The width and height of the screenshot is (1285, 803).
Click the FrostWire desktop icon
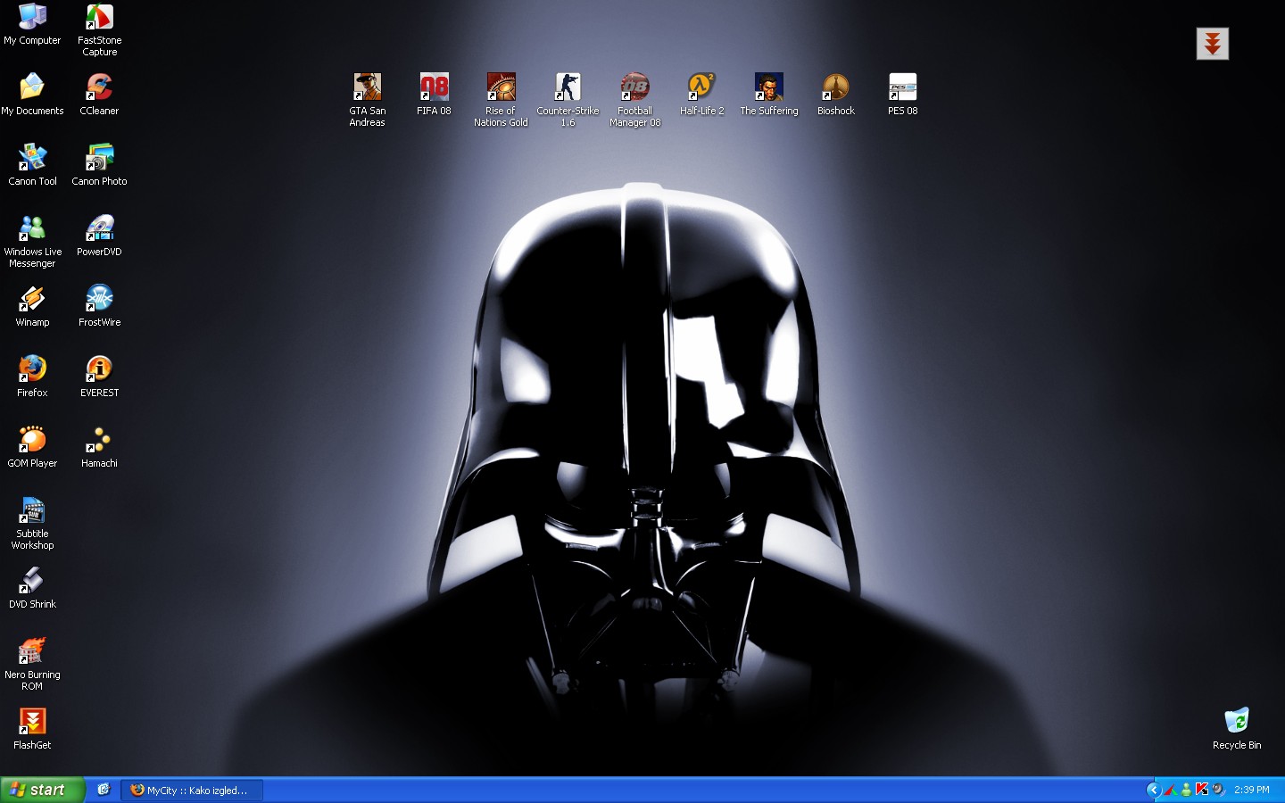(99, 306)
